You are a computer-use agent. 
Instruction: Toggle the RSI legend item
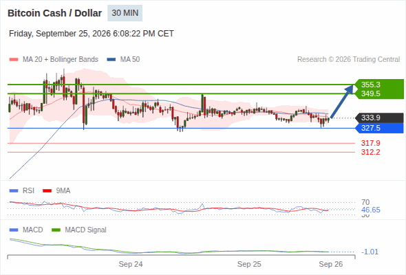pyautogui.click(x=22, y=190)
